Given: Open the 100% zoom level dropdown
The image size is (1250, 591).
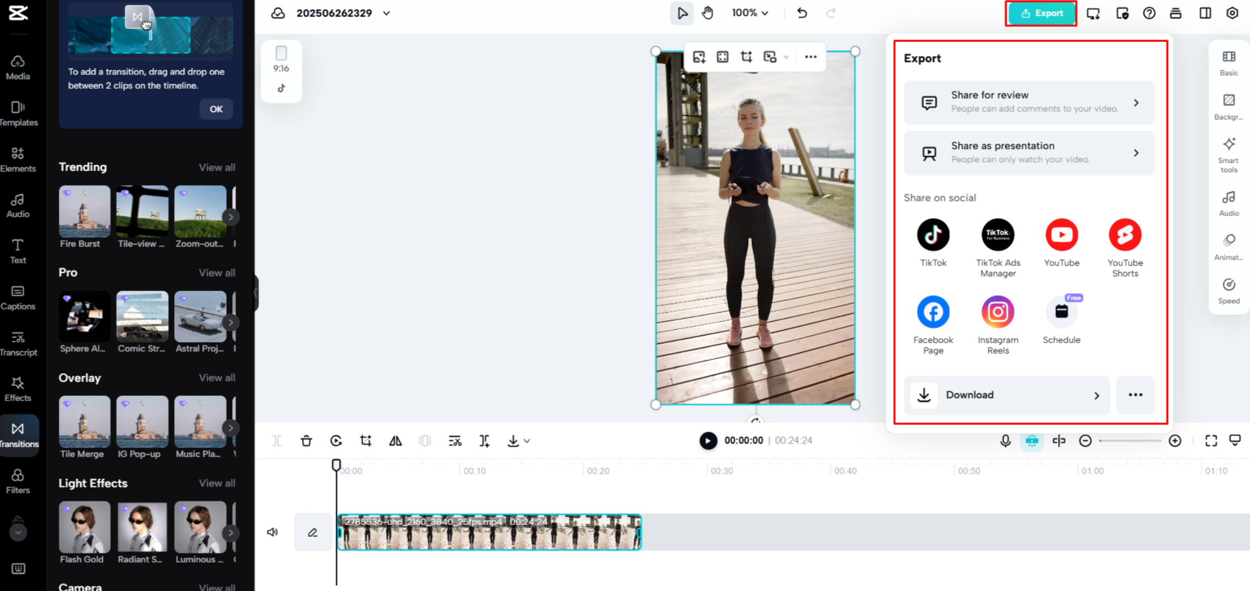Looking at the screenshot, I should 749,13.
